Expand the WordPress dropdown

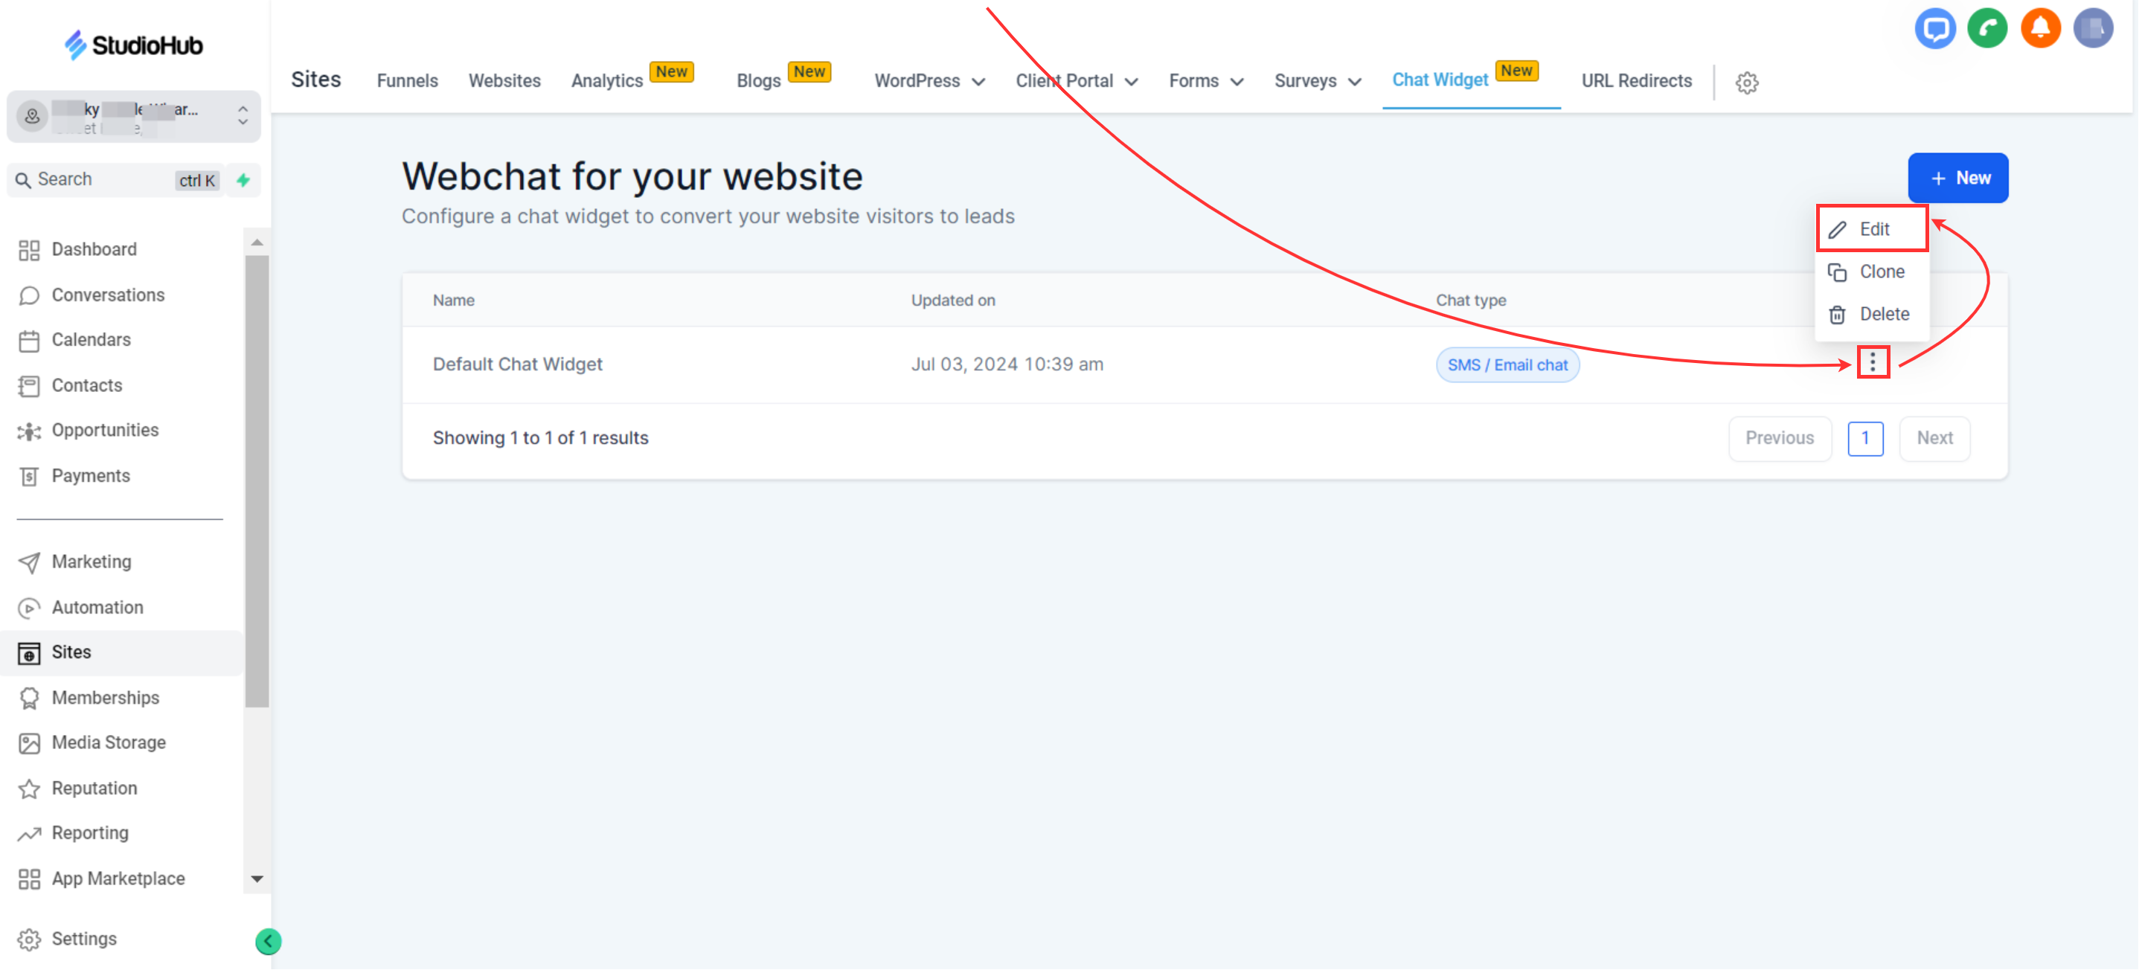pyautogui.click(x=929, y=81)
